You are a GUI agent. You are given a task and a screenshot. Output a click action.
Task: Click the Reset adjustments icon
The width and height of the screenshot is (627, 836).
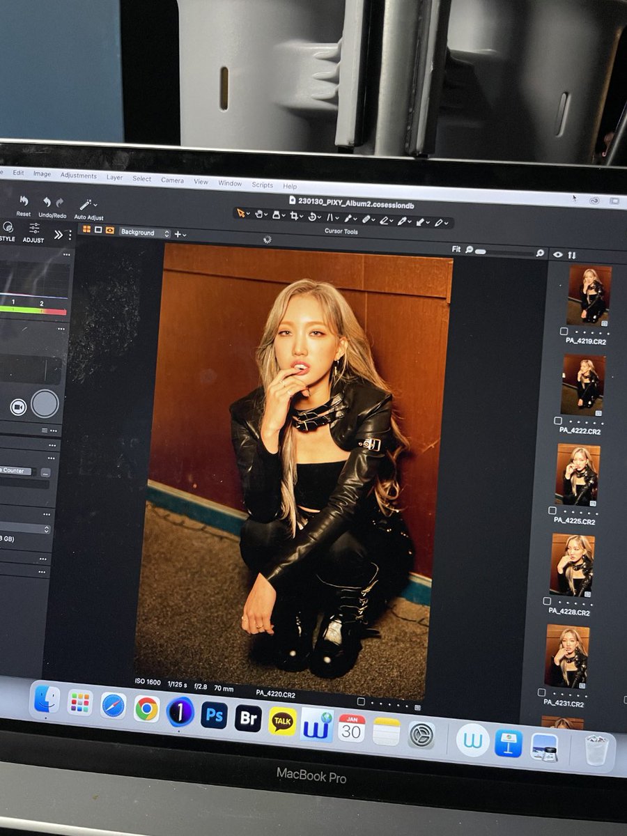23,201
